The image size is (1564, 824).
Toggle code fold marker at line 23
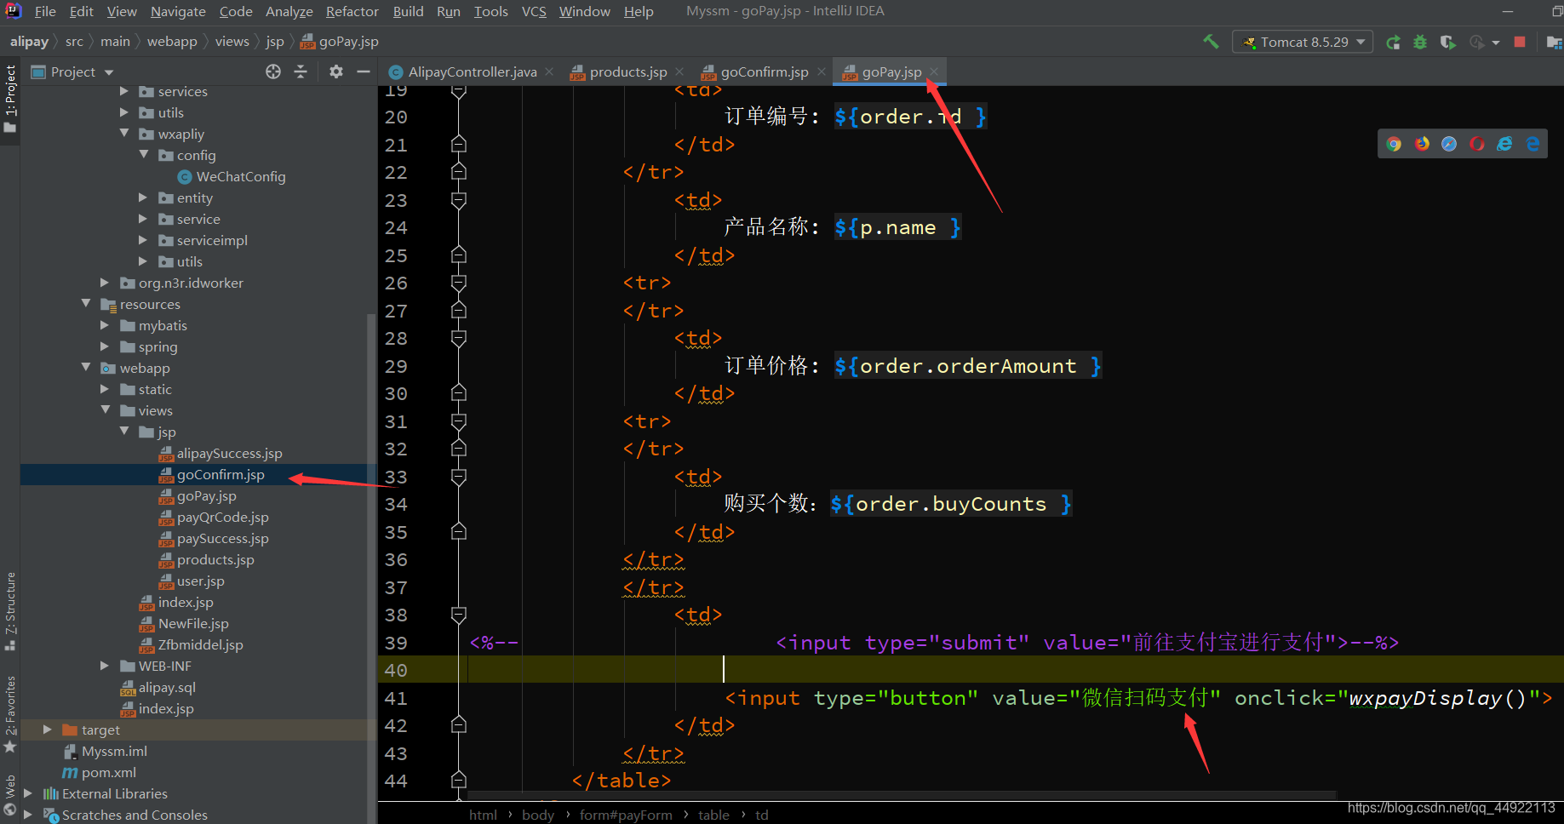[x=459, y=200]
